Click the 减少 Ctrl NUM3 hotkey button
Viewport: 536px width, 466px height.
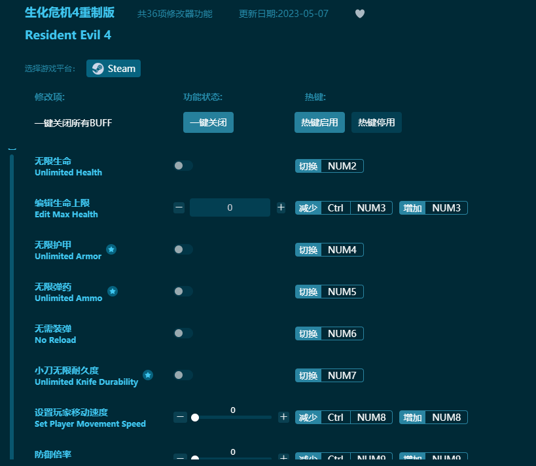click(x=344, y=207)
